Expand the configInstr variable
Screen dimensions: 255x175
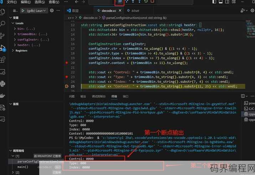tap(15, 40)
